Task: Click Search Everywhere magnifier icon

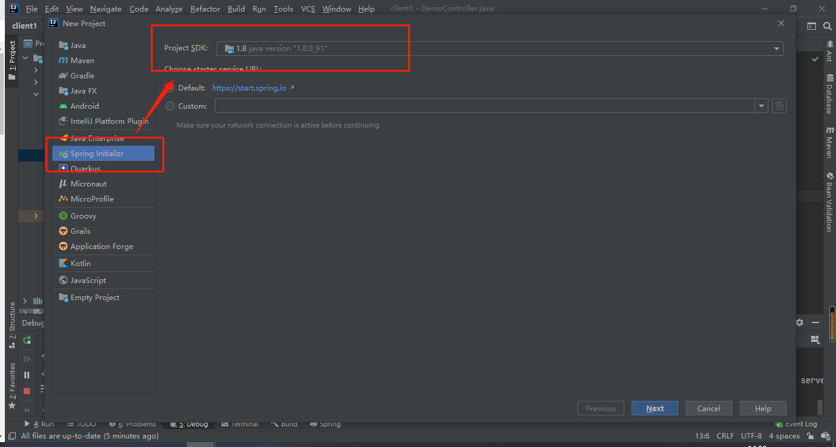Action: [827, 26]
